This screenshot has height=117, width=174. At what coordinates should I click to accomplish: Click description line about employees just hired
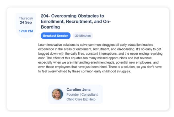pos(100,67)
